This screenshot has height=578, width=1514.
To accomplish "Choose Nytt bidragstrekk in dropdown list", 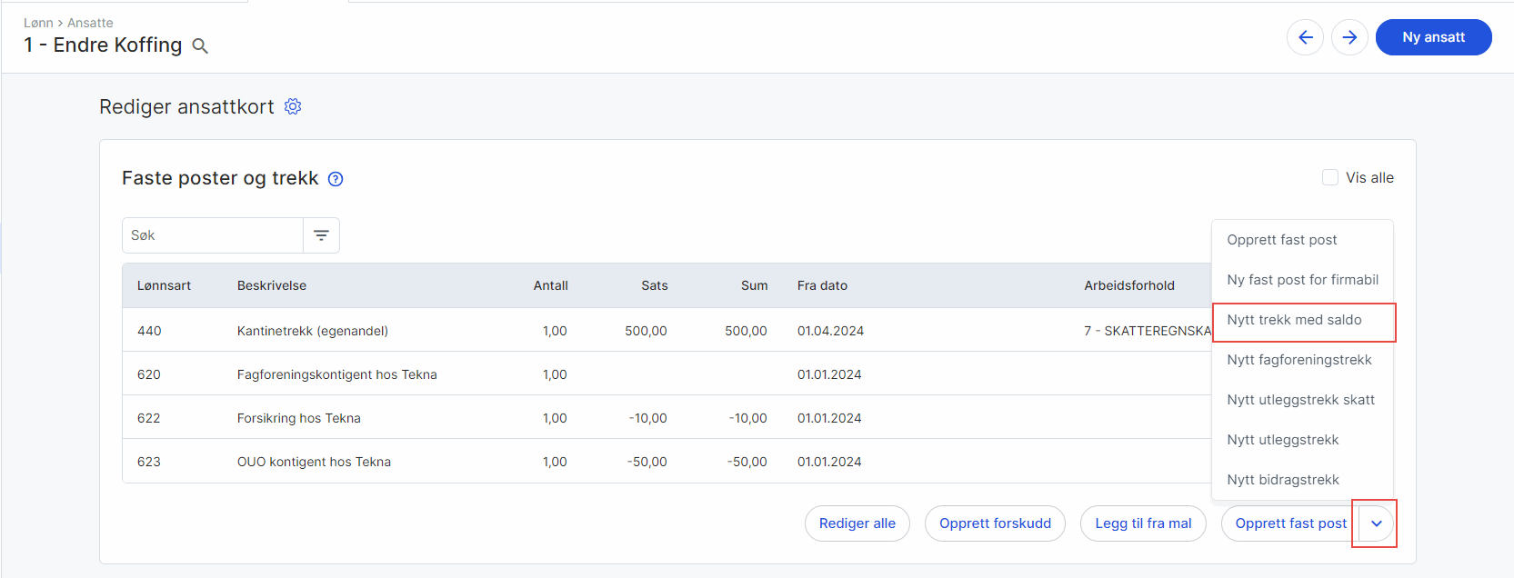I will 1282,480.
